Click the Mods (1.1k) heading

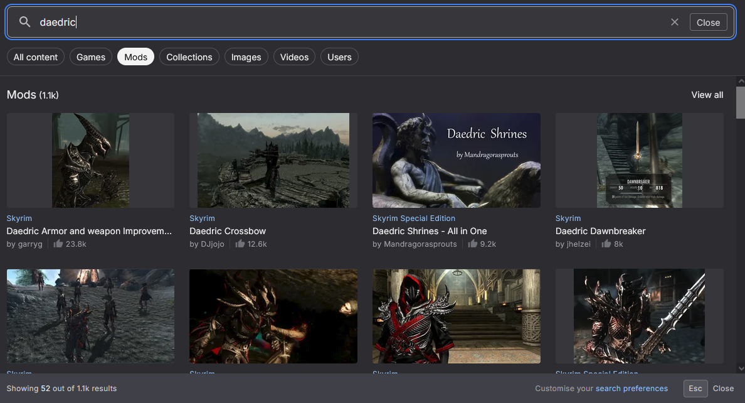click(x=33, y=95)
